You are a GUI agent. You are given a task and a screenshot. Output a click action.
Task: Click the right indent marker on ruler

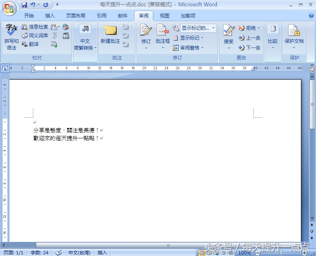pyautogui.click(x=253, y=69)
